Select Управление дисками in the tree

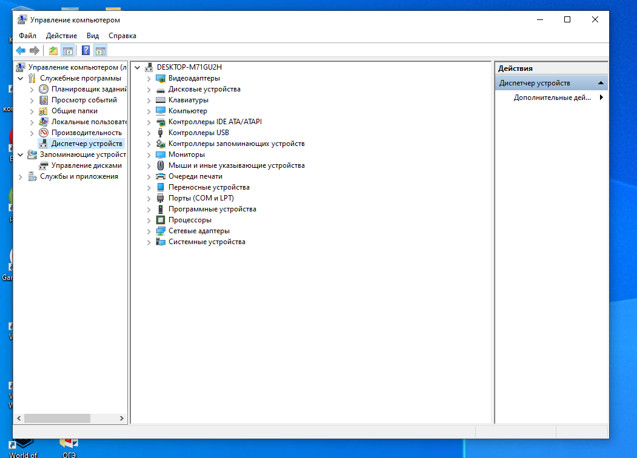click(x=86, y=165)
